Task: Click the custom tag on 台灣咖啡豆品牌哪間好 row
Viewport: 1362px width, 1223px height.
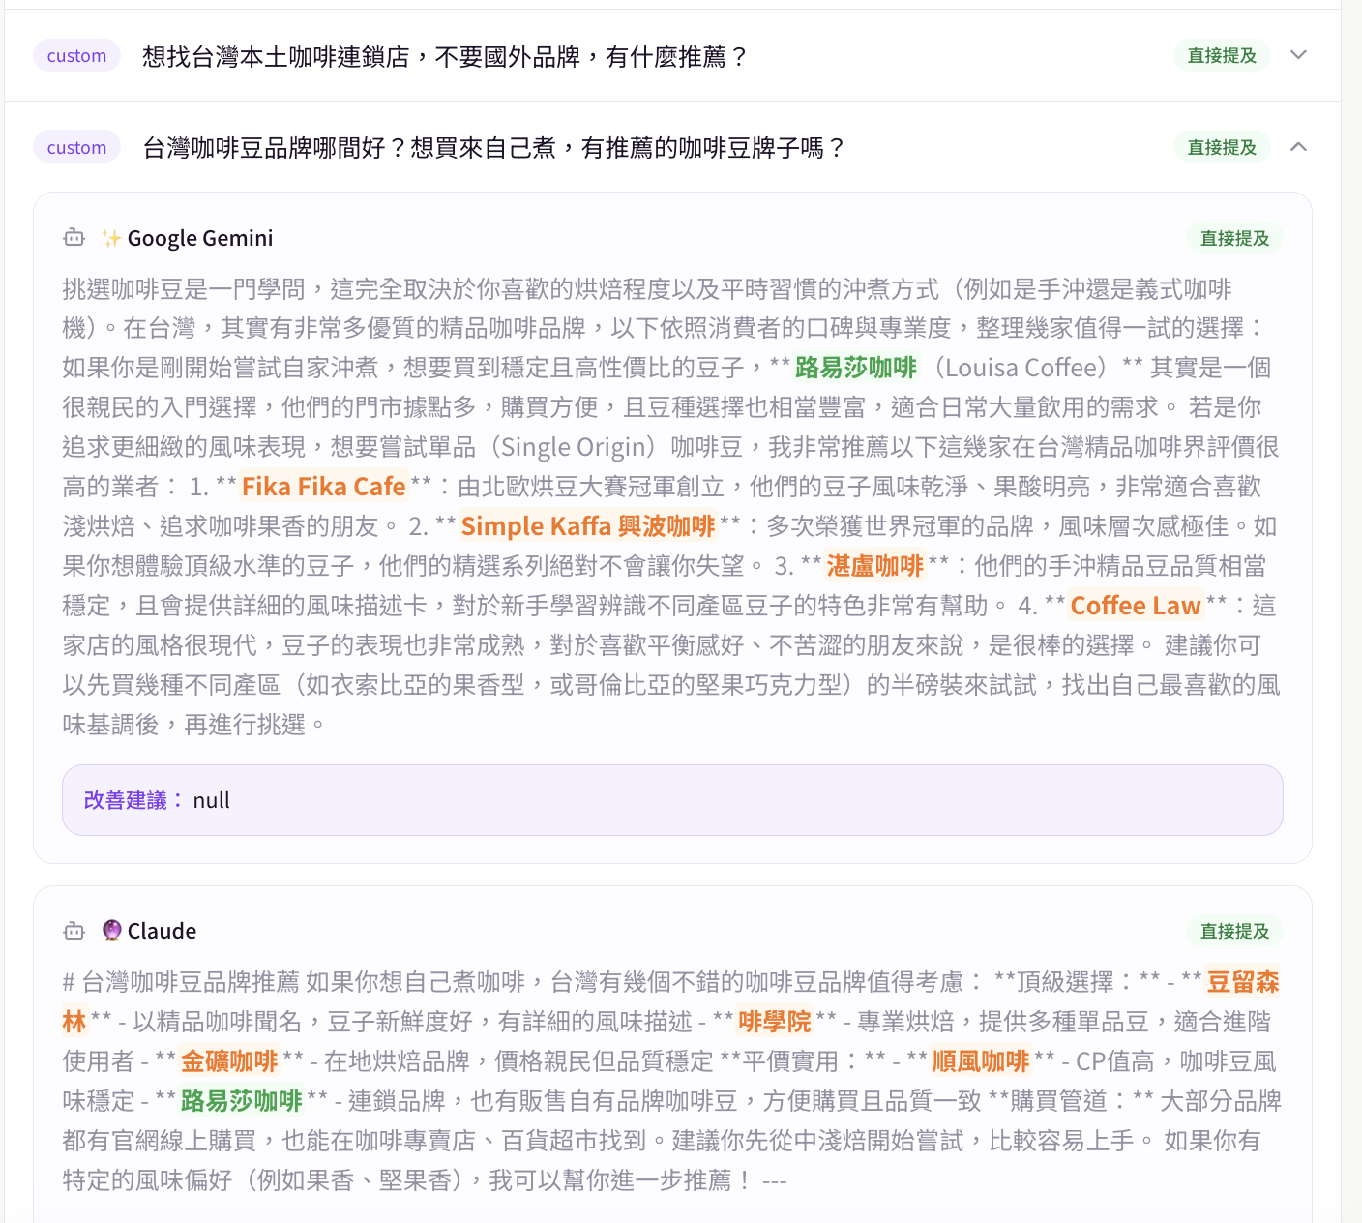Action: click(x=76, y=147)
